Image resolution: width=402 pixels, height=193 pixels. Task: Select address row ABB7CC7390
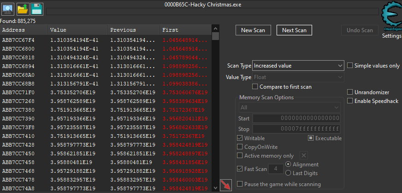(106, 119)
